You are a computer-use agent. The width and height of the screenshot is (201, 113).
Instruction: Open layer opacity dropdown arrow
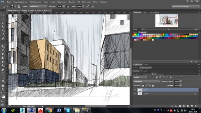tap(181, 81)
